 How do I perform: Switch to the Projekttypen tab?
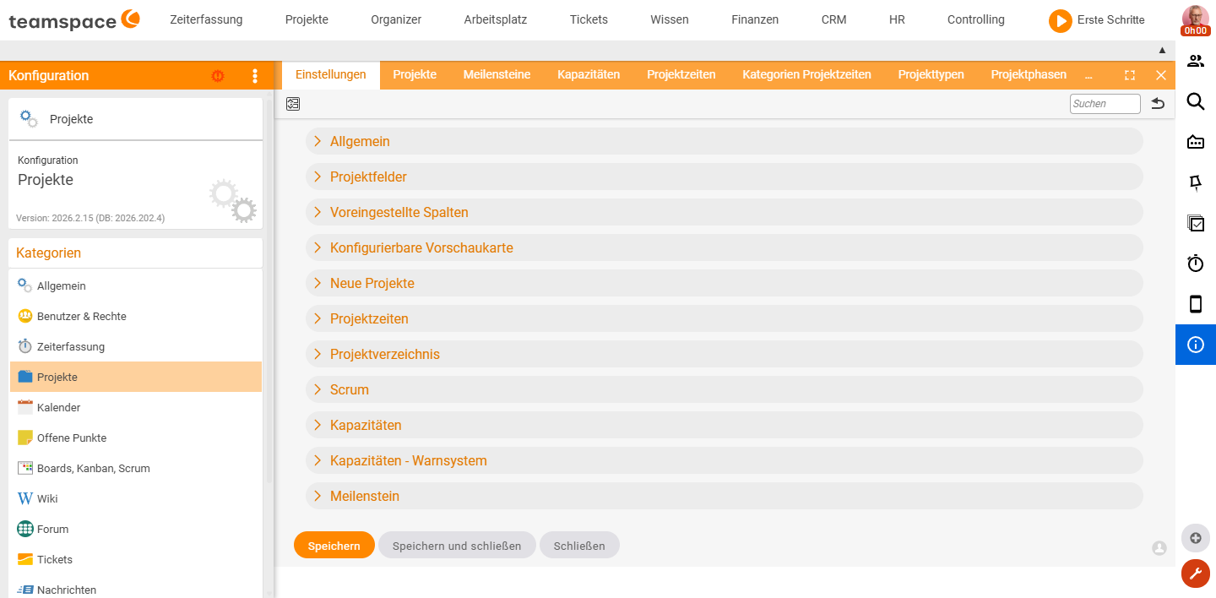click(x=931, y=74)
